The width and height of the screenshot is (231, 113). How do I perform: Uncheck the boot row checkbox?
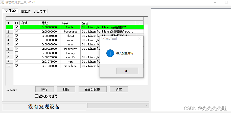click(x=17, y=44)
